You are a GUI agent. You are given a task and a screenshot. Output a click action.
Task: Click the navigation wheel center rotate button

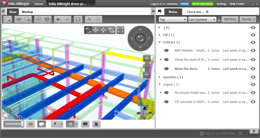(x=141, y=38)
